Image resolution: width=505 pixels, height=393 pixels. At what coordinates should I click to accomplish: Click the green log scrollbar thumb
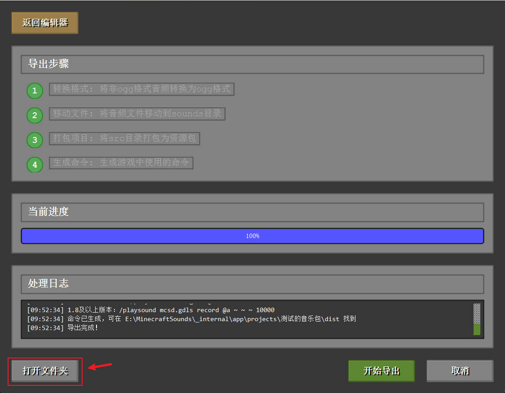[x=477, y=329]
